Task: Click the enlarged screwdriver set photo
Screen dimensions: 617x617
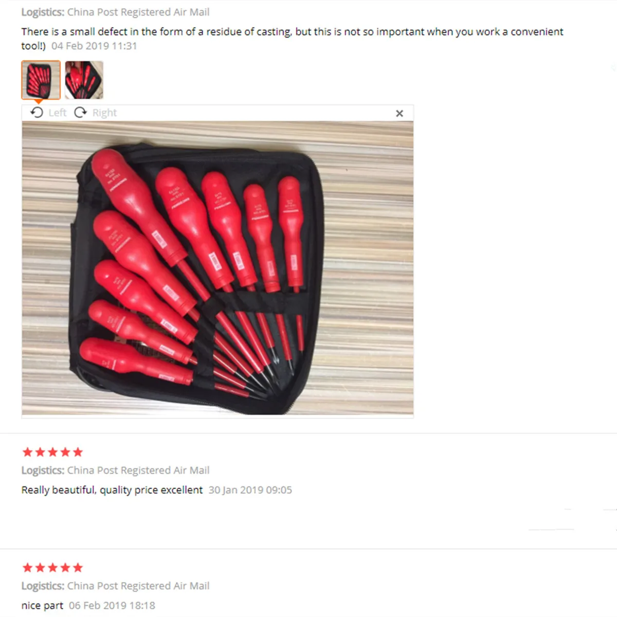Action: pos(217,268)
